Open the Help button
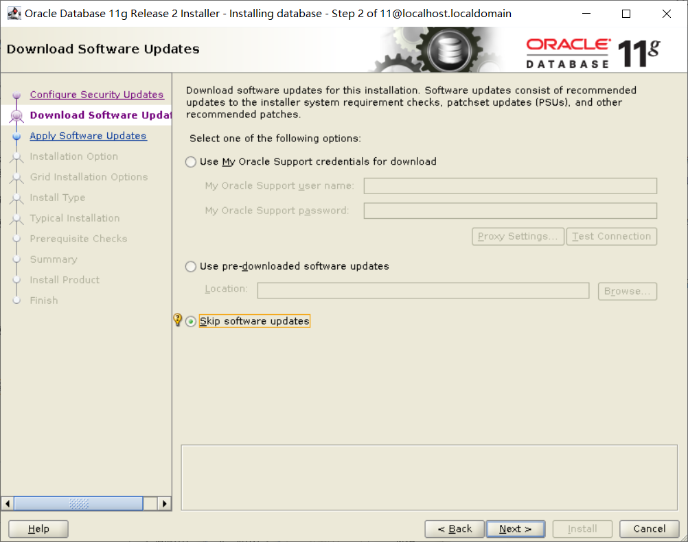The width and height of the screenshot is (688, 542). pyautogui.click(x=38, y=529)
